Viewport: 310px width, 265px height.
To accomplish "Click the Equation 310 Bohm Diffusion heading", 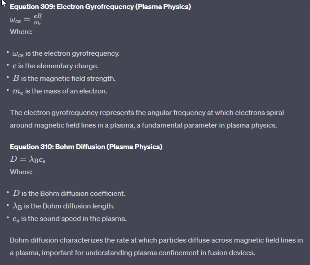I will (x=86, y=147).
